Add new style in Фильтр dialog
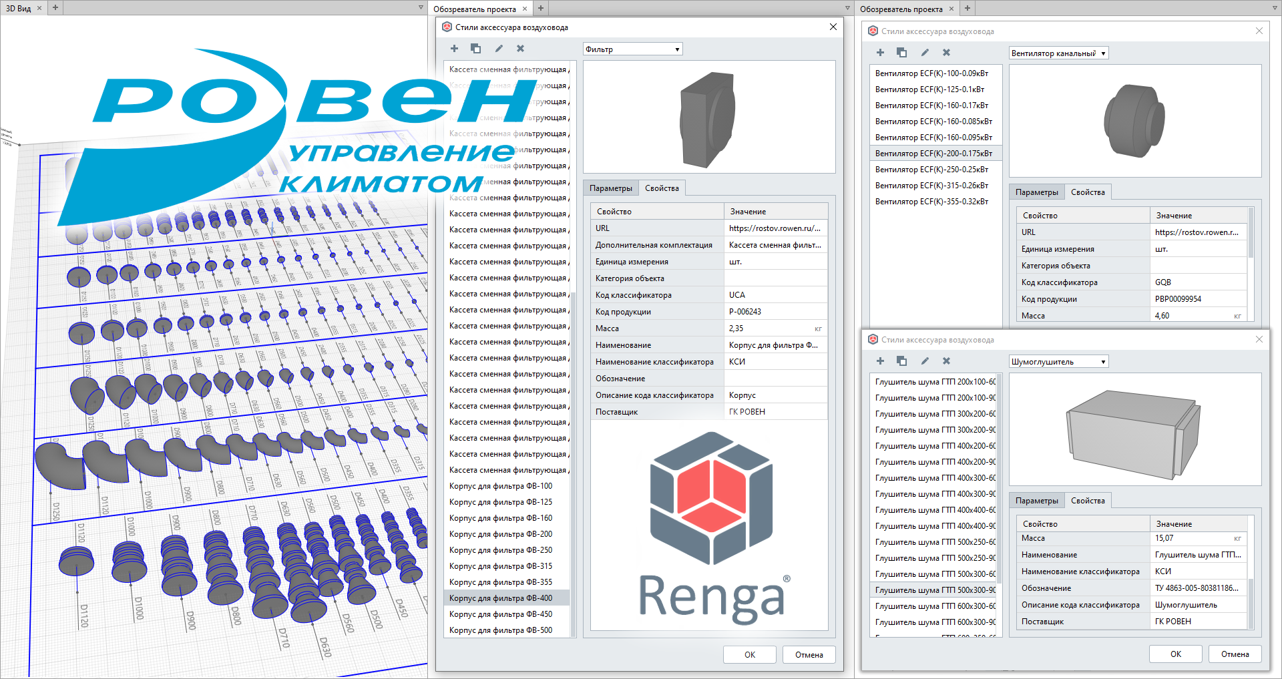1282x679 pixels. (454, 49)
